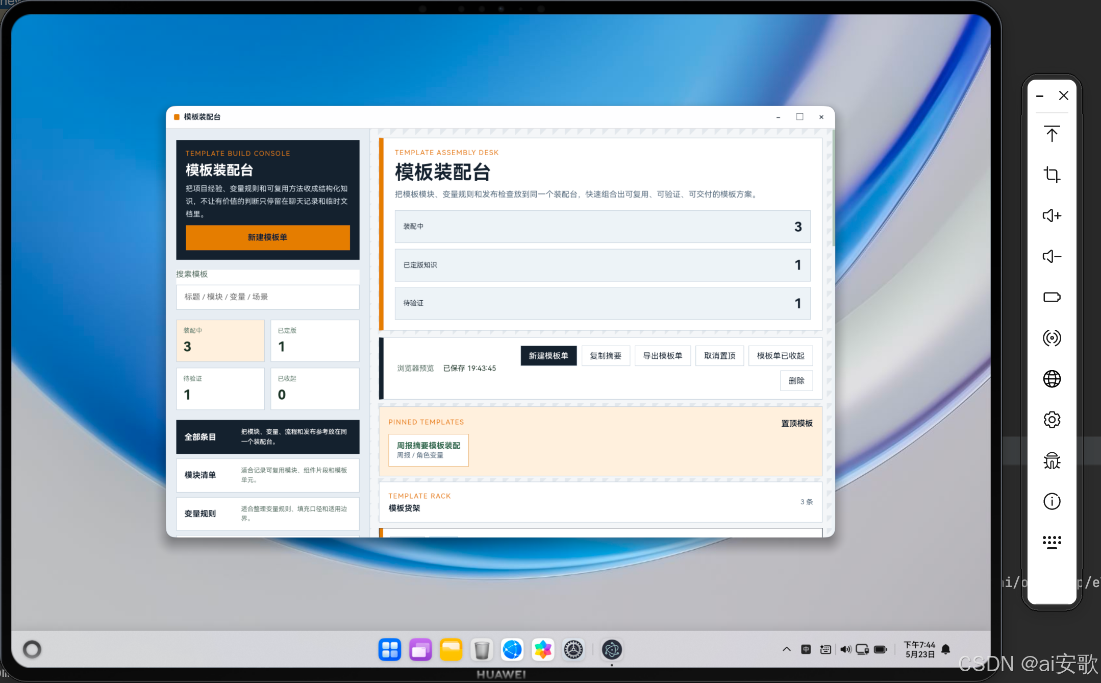Click the running dark app icon in dock
The image size is (1101, 683).
point(612,650)
